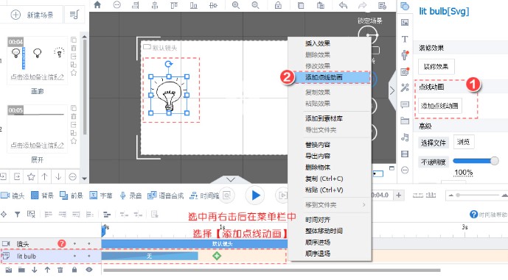The width and height of the screenshot is (508, 280).
Task: Toggle 锁定场景 circular control
Action: 369,35
